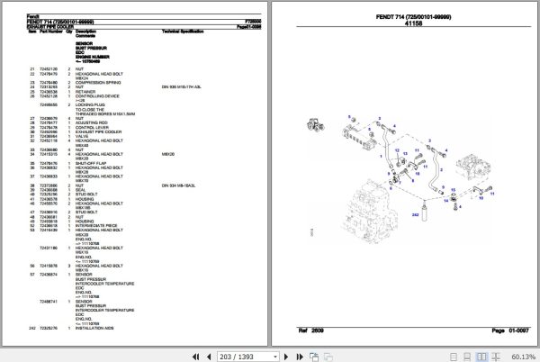Click the SHUT-OFF FLAP description
The width and height of the screenshot is (540, 362).
pos(91,163)
